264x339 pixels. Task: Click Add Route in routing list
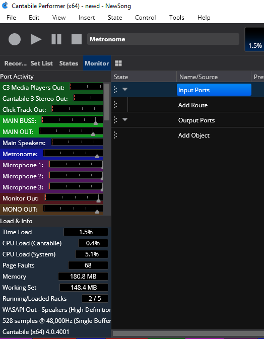tap(193, 105)
